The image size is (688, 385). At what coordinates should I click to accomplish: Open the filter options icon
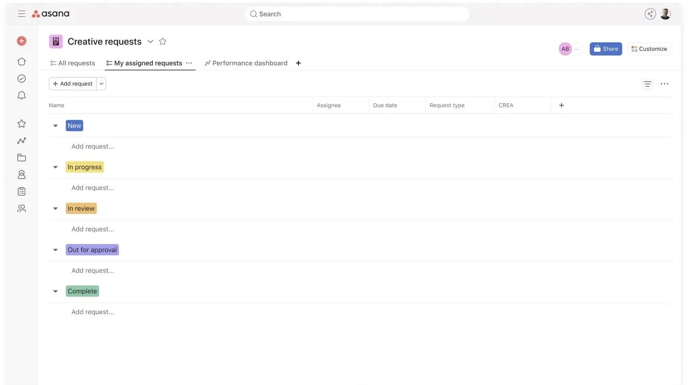pyautogui.click(x=647, y=84)
